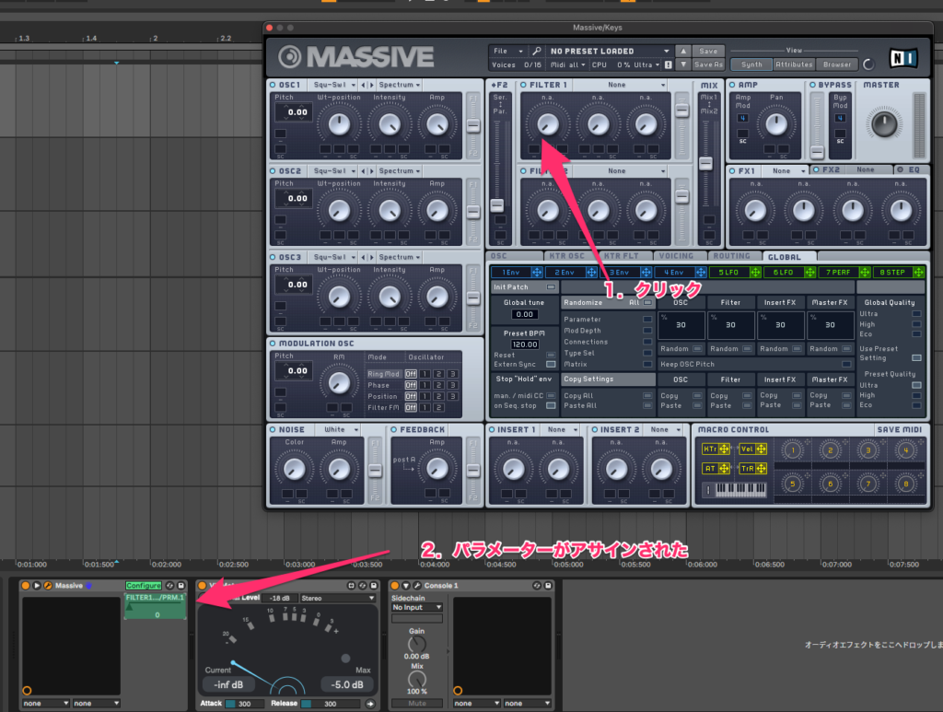Image resolution: width=943 pixels, height=712 pixels.
Task: Click the 5 LFO crosshair modulation handle
Action: click(x=755, y=273)
